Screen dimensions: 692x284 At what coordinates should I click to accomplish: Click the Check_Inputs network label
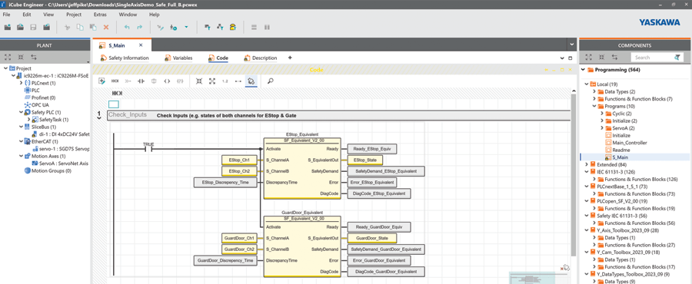click(128, 115)
